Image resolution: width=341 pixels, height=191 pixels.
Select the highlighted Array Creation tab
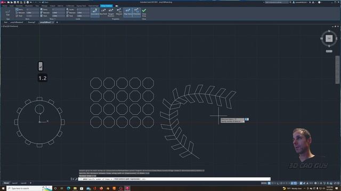point(107,6)
